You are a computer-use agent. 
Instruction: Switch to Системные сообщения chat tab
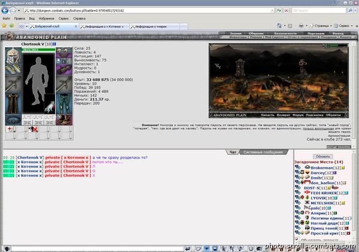coord(263,152)
